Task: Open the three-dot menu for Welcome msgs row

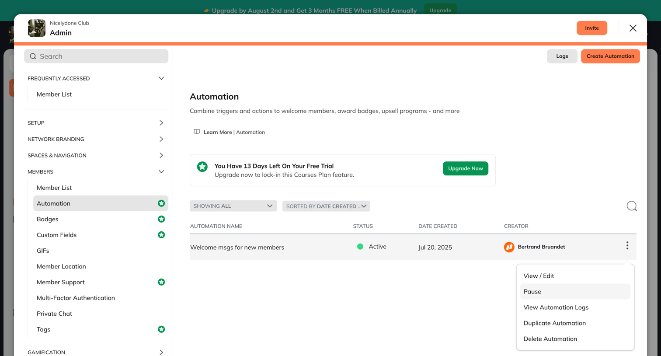Action: coord(627,246)
